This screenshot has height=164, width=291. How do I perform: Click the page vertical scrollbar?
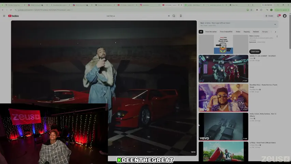(x=290, y=32)
